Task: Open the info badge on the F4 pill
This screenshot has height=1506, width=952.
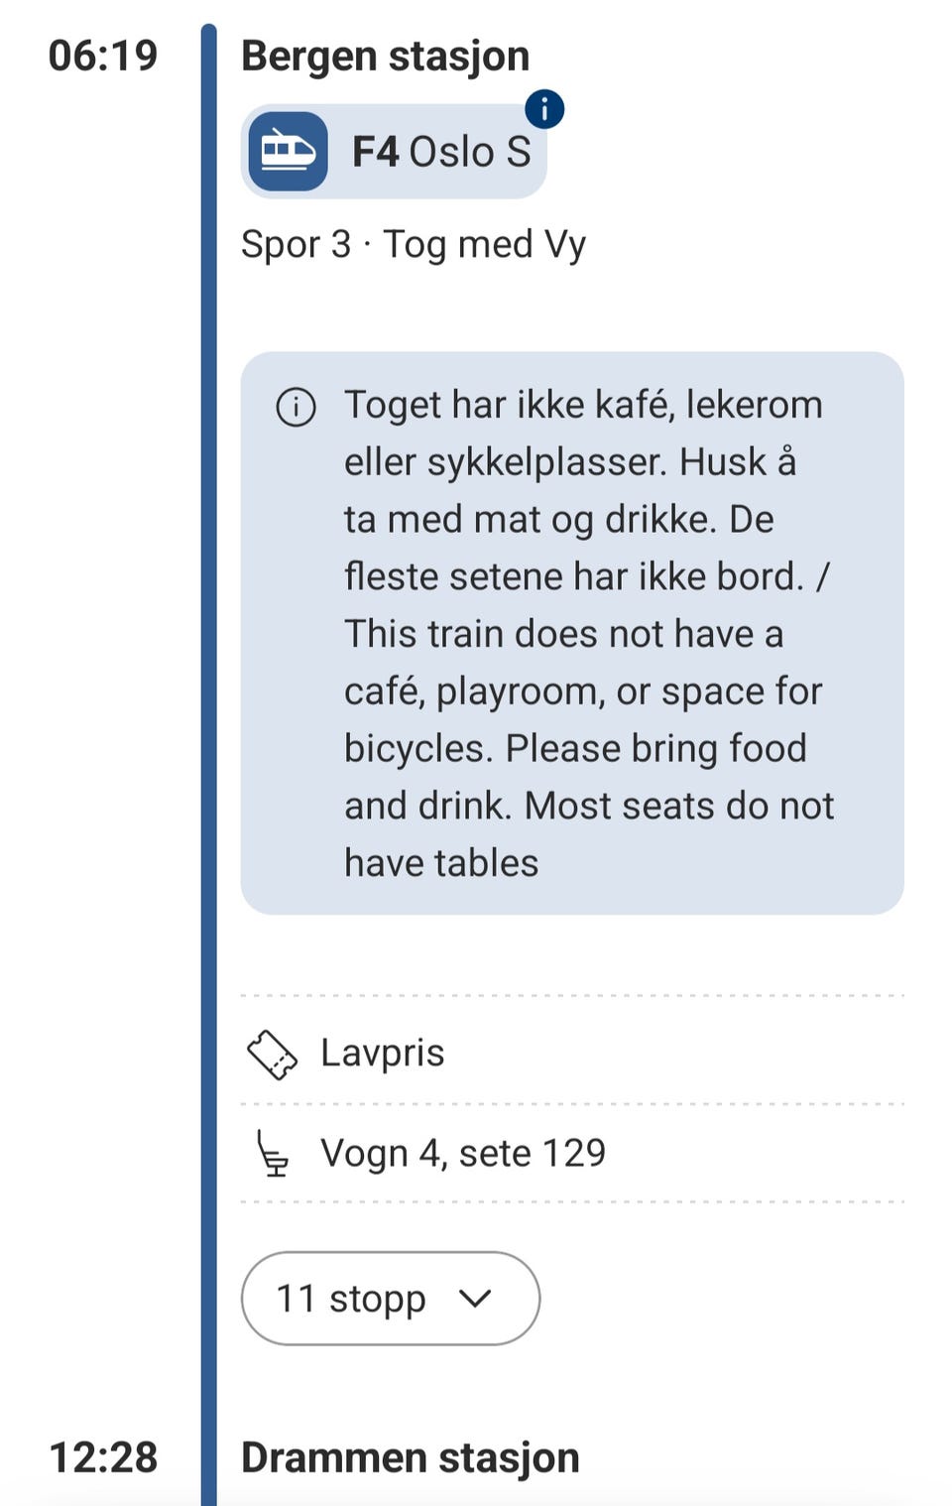Action: pyautogui.click(x=544, y=108)
